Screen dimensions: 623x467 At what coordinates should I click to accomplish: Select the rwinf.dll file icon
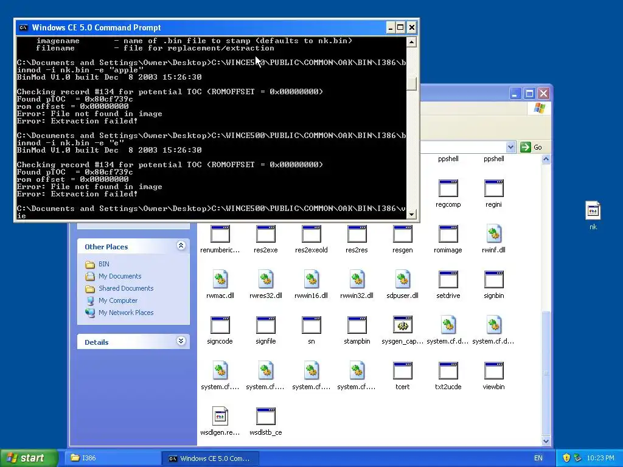pos(494,234)
